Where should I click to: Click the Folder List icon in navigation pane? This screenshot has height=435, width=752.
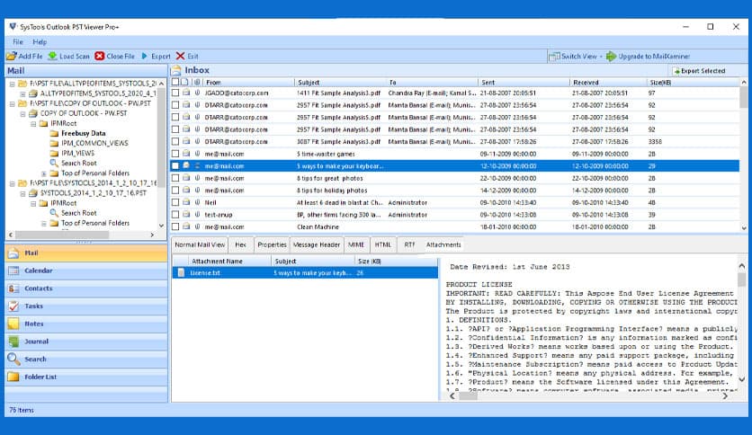13,377
